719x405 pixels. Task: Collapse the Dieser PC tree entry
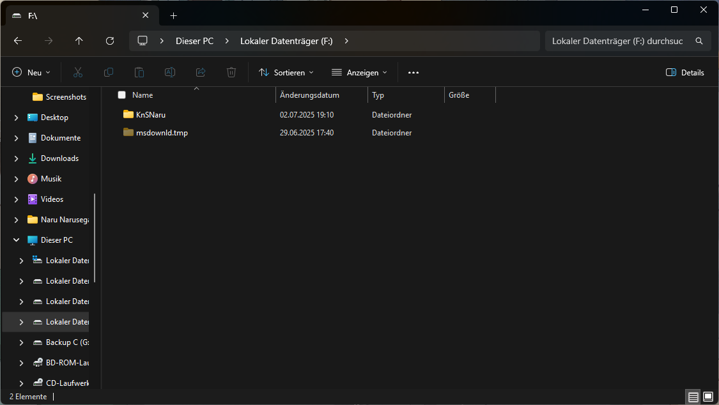click(x=16, y=240)
